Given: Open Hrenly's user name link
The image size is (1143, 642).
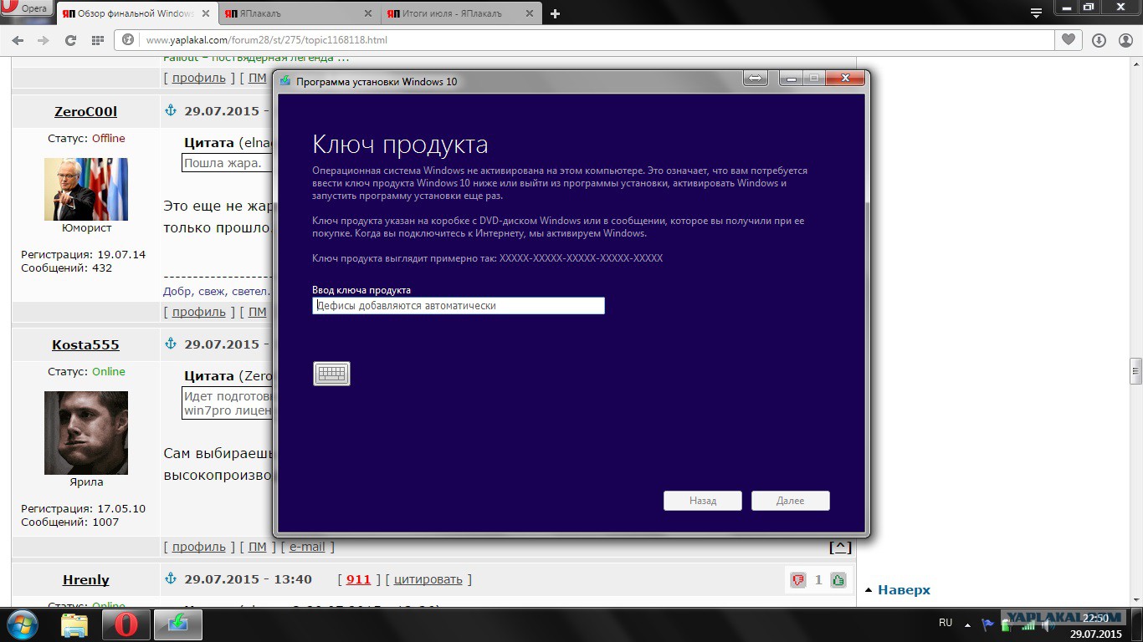Looking at the screenshot, I should coord(86,579).
